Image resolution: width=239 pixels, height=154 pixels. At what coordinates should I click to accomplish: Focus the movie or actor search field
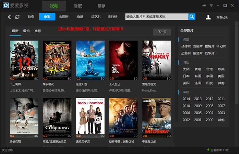click(x=157, y=17)
